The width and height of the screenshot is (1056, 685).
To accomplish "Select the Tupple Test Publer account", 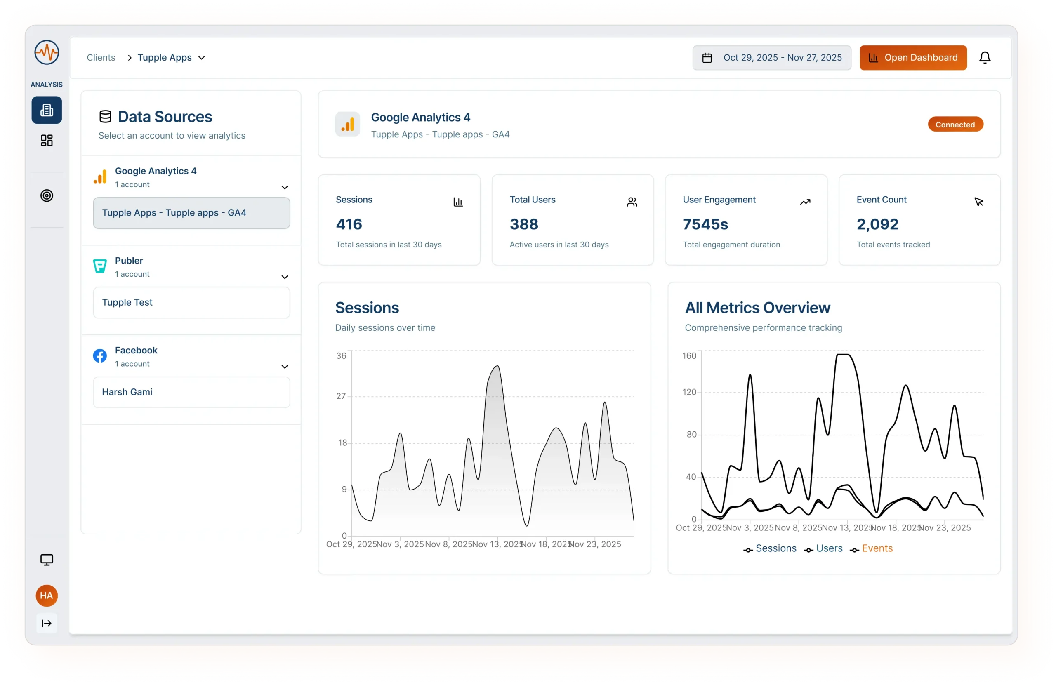I will tap(191, 303).
